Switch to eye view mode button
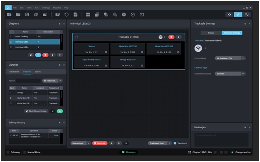Image resolution: width=260 pixels, height=162 pixels. point(229,14)
